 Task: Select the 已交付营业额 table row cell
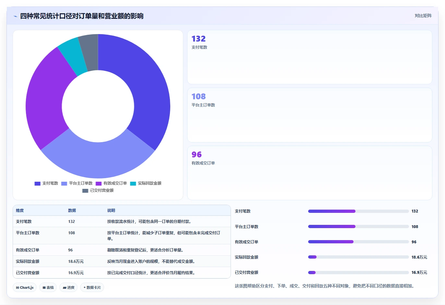click(x=28, y=273)
